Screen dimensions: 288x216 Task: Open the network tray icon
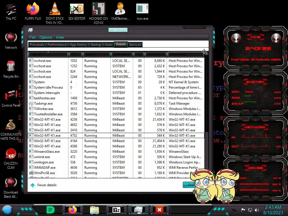250,210
